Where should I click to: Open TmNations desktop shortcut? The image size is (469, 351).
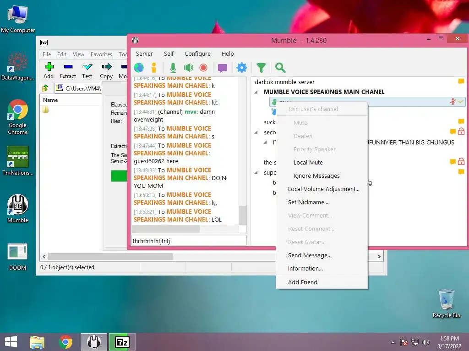18,160
